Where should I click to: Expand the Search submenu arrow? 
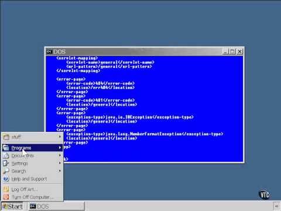click(x=60, y=171)
